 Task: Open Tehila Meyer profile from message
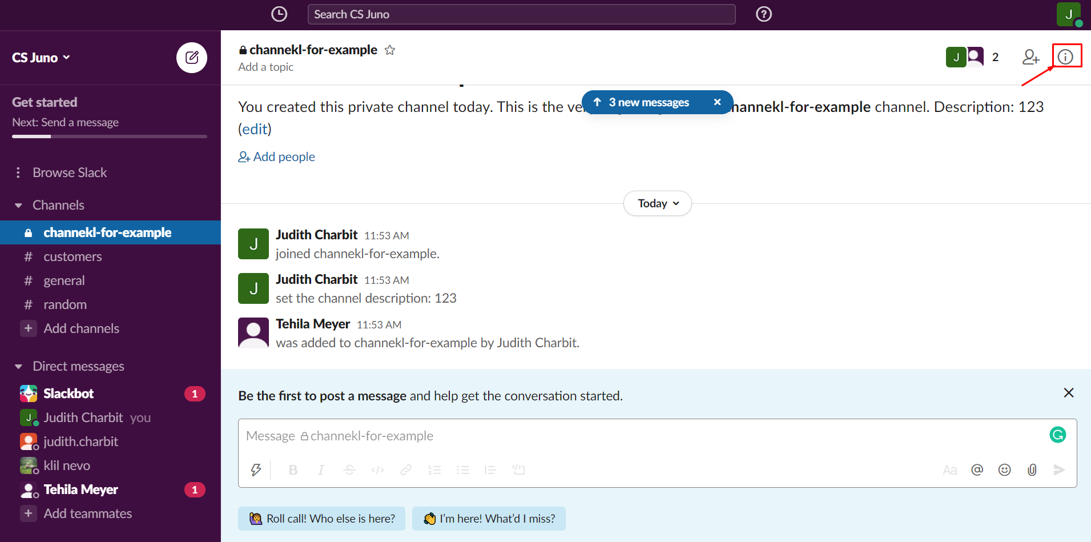[x=313, y=324]
